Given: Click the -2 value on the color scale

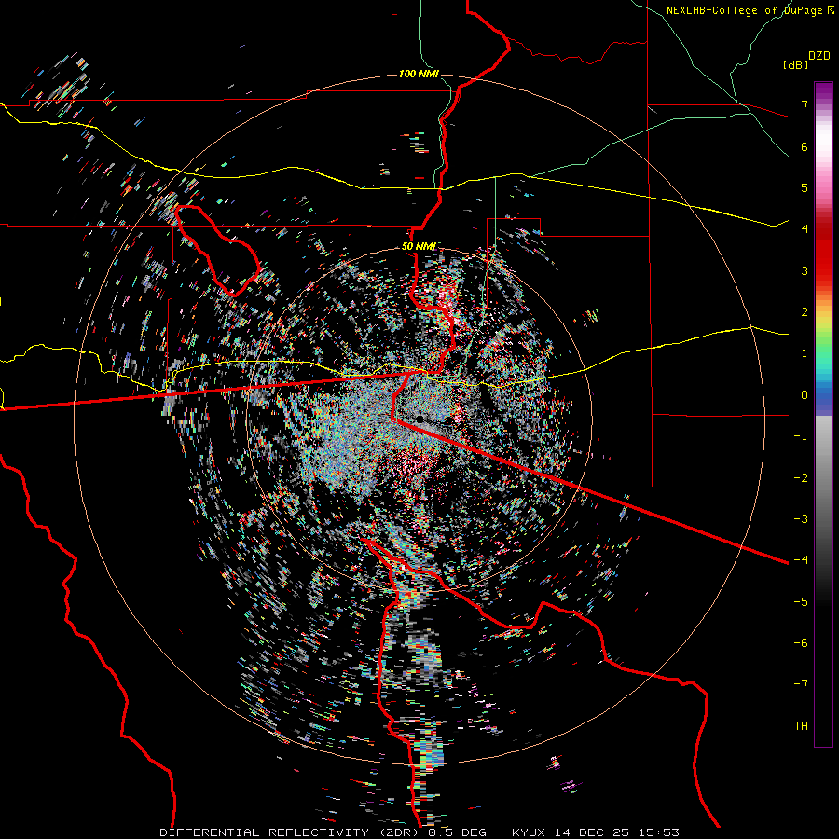Looking at the screenshot, I should click(801, 477).
